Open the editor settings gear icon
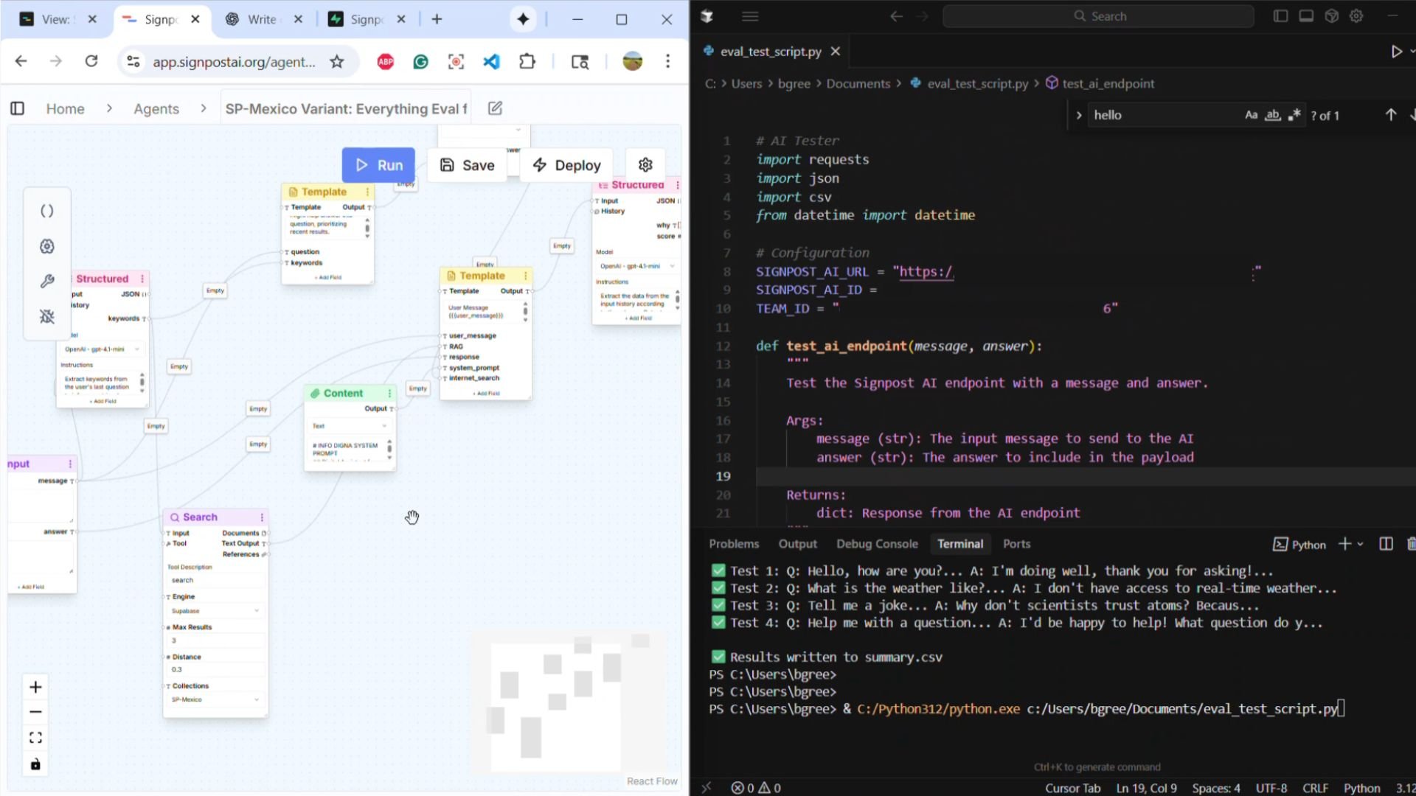The height and width of the screenshot is (796, 1416). tap(1356, 16)
